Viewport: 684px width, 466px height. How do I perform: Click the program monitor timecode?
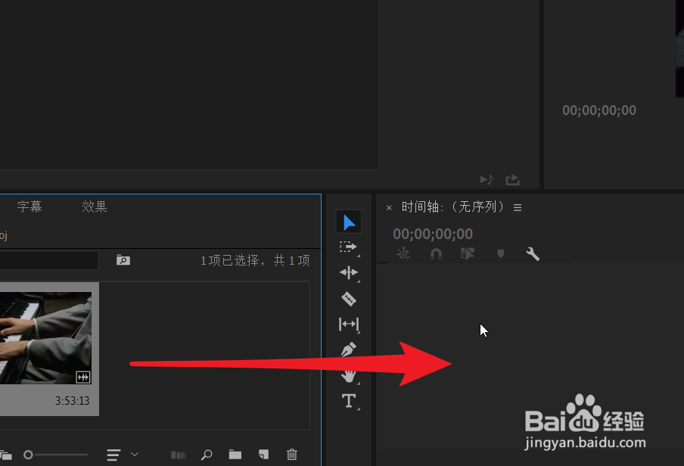(599, 110)
